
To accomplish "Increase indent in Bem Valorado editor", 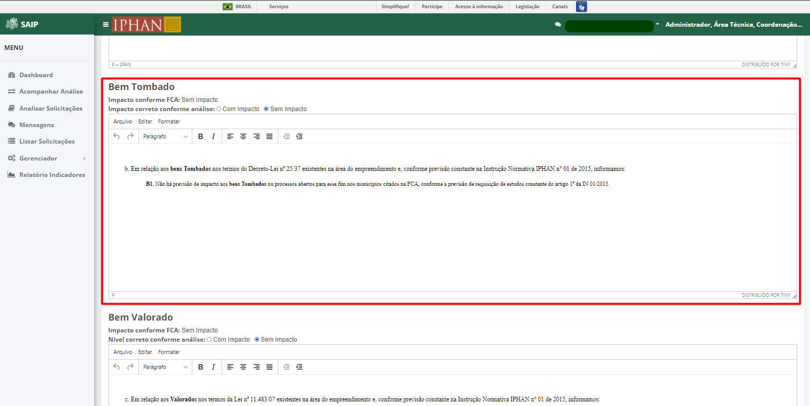I will click(299, 367).
